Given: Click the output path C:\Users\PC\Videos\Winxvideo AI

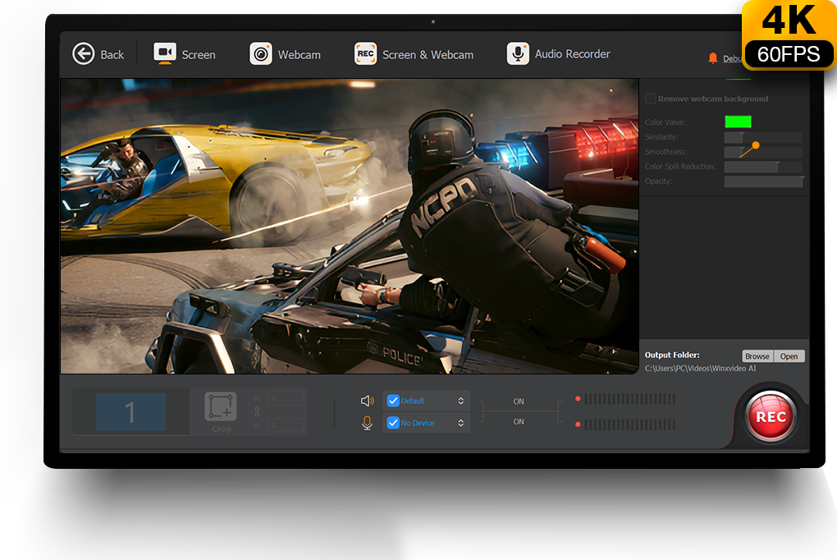Looking at the screenshot, I should coord(700,368).
